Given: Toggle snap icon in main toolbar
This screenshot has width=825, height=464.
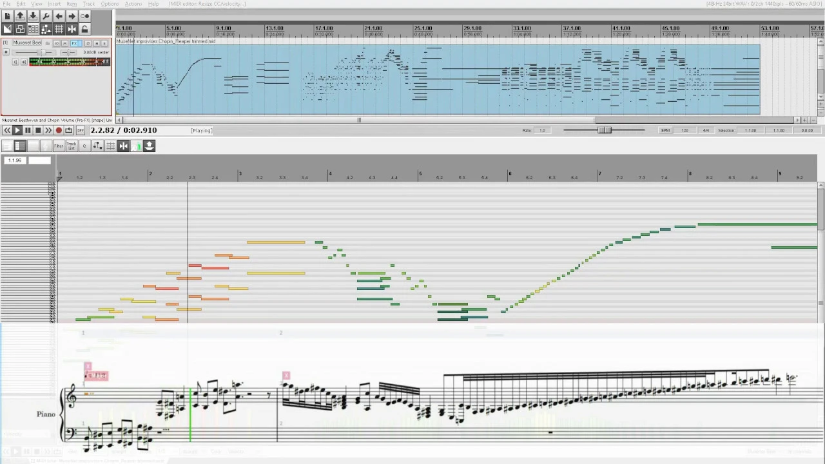Looking at the screenshot, I should (72, 29).
